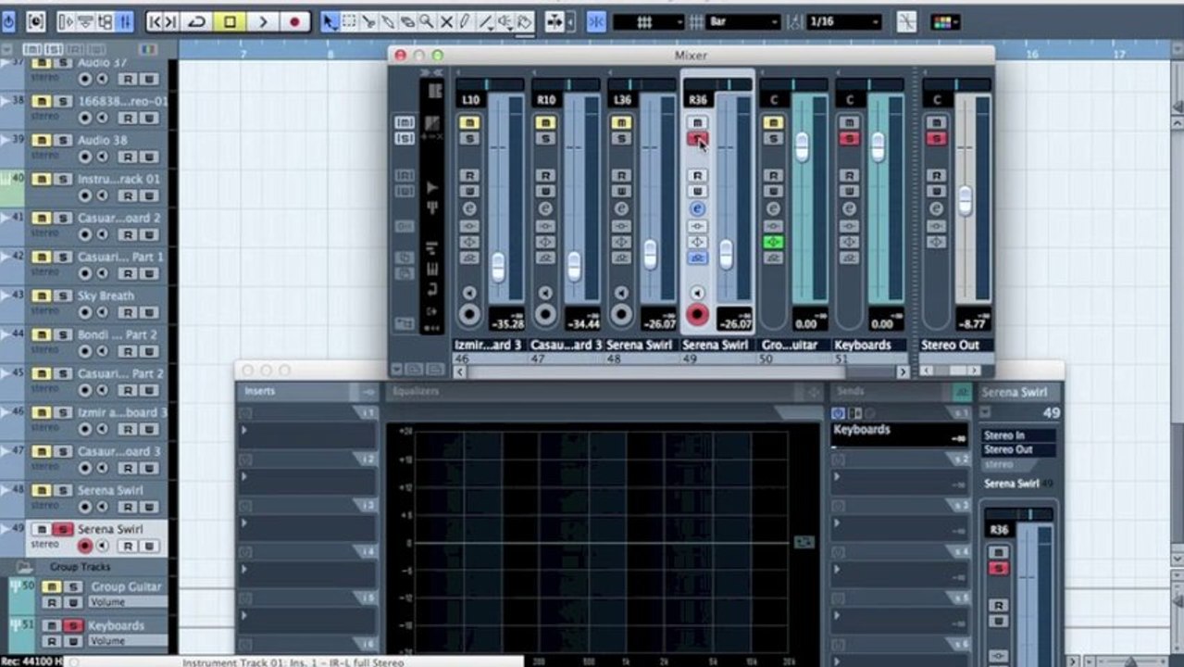The image size is (1184, 667).
Task: Enable write automation on Keyboards mixer channel
Action: (849, 192)
